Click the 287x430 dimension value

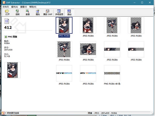click(x=8, y=50)
